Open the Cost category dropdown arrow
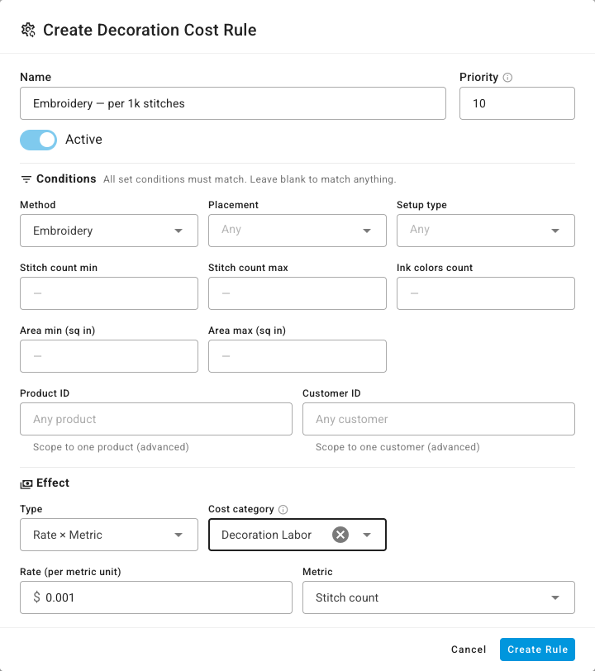The image size is (595, 671). coord(367,535)
